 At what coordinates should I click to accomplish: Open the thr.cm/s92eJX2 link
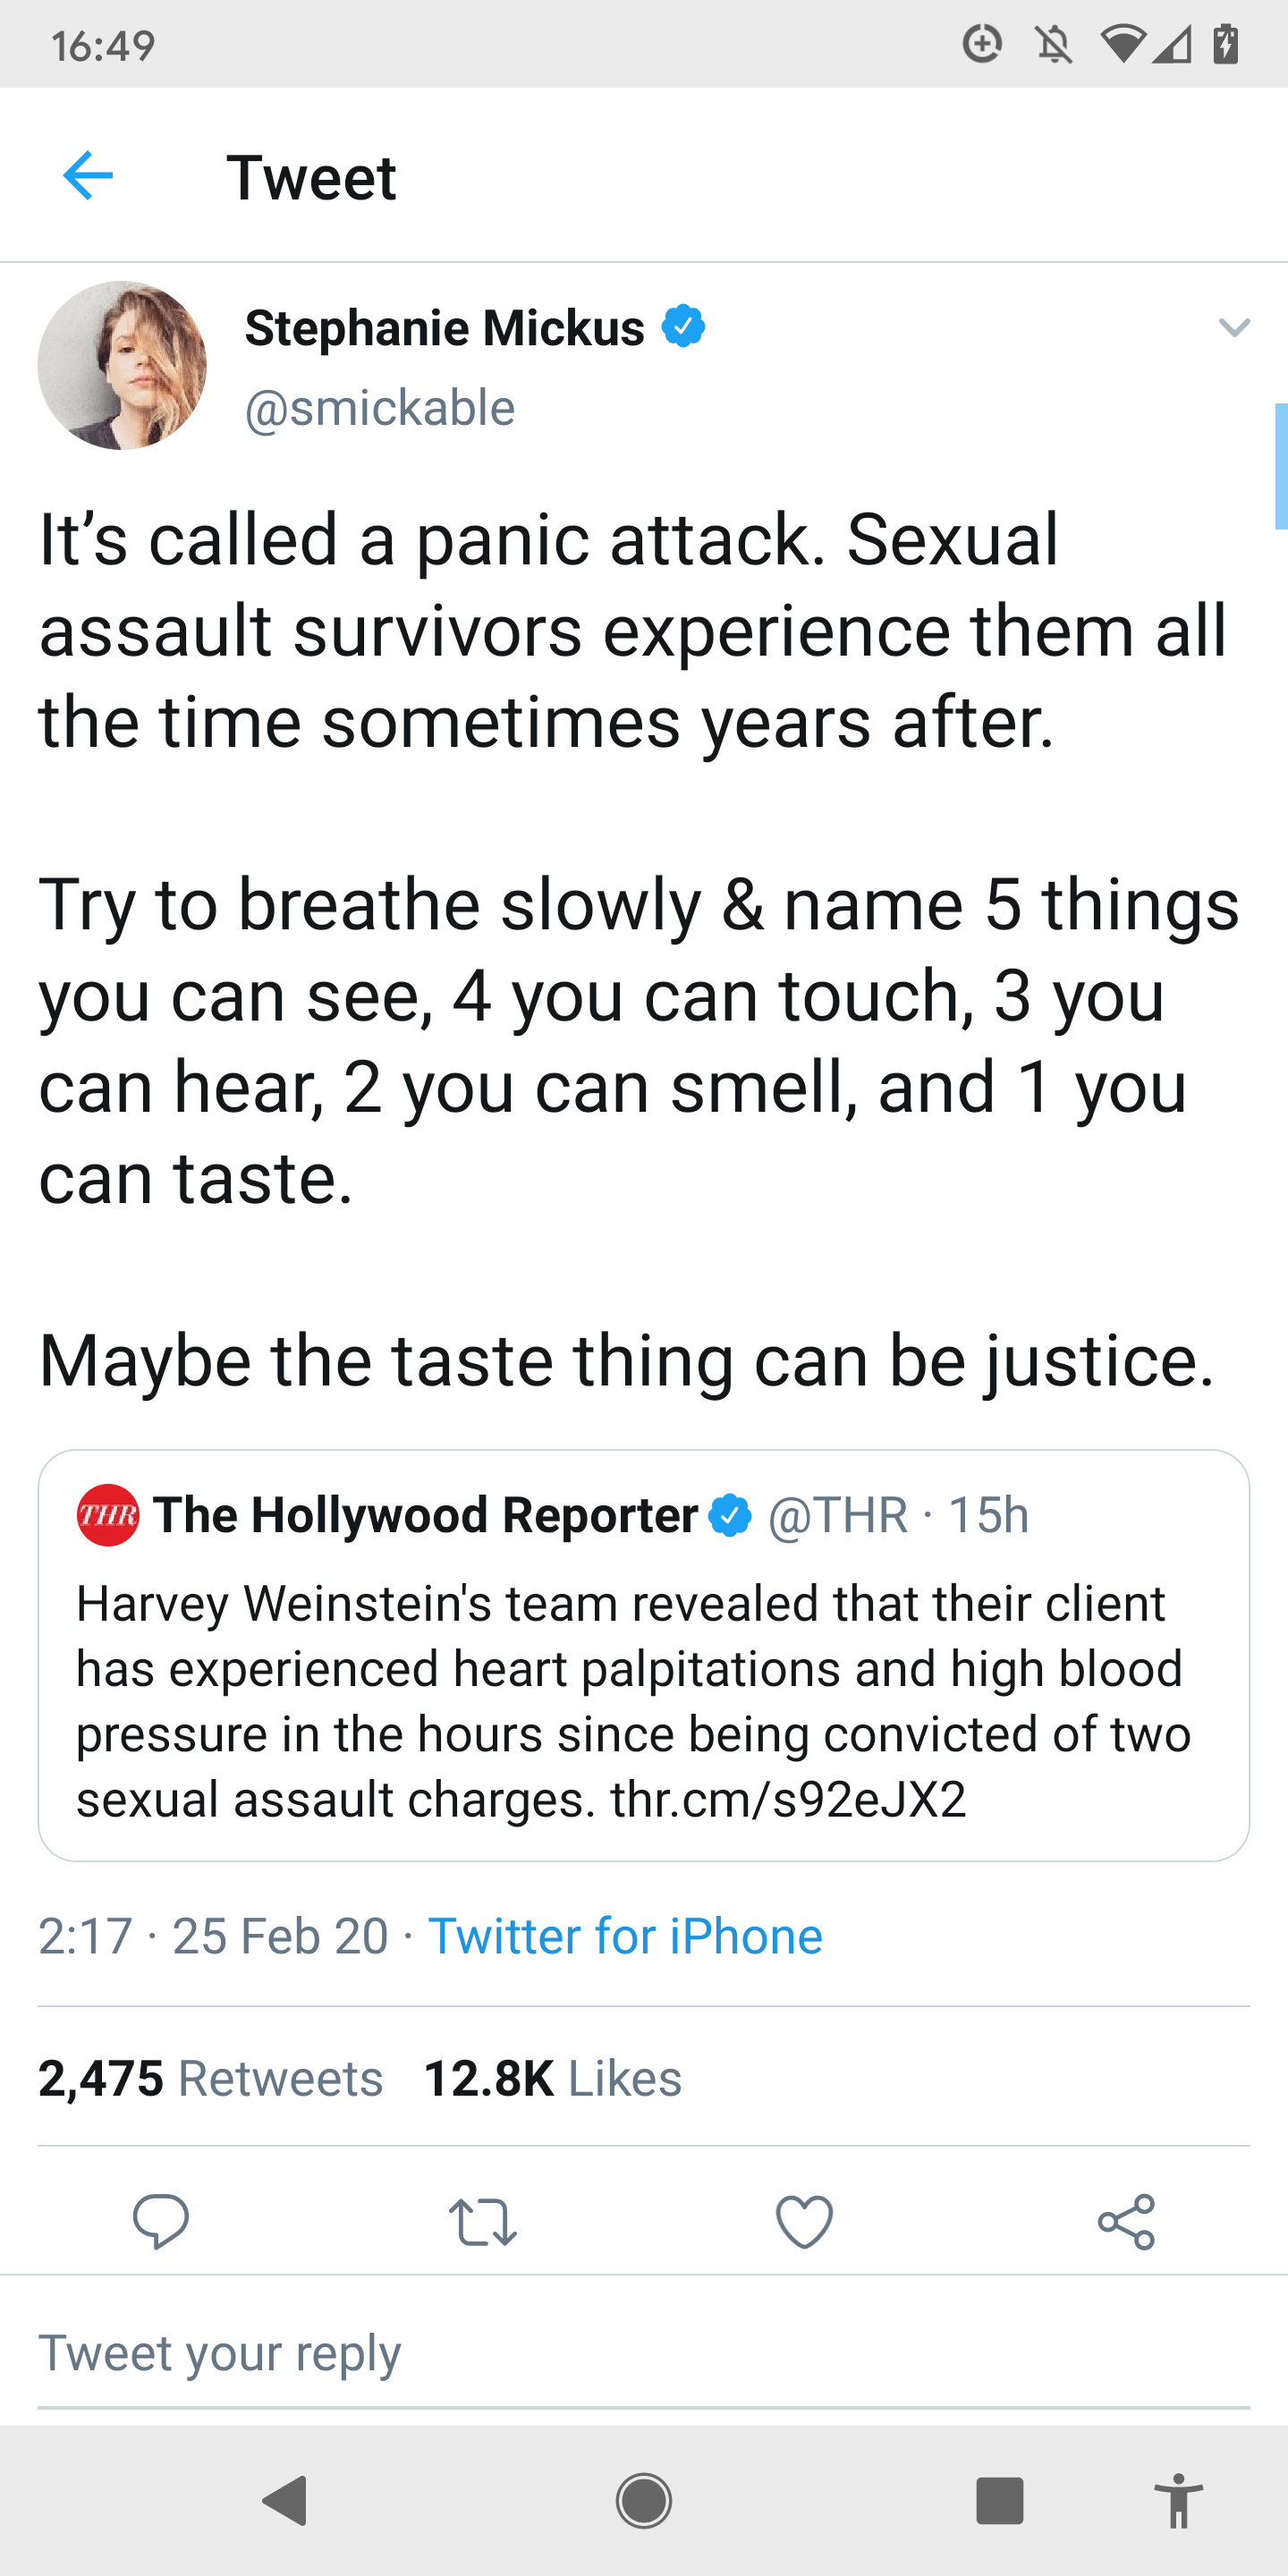tap(788, 1799)
